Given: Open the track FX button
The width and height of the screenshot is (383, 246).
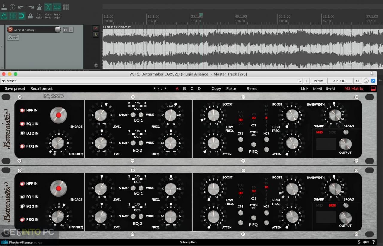Looking at the screenshot, I should [66, 30].
